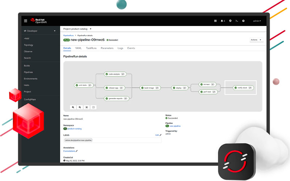Click the Red Hat OpenShift logo
Image resolution: width=290 pixels, height=181 pixels.
39,21
